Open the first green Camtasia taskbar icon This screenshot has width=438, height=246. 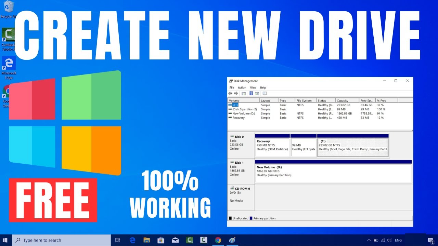(x=190, y=240)
